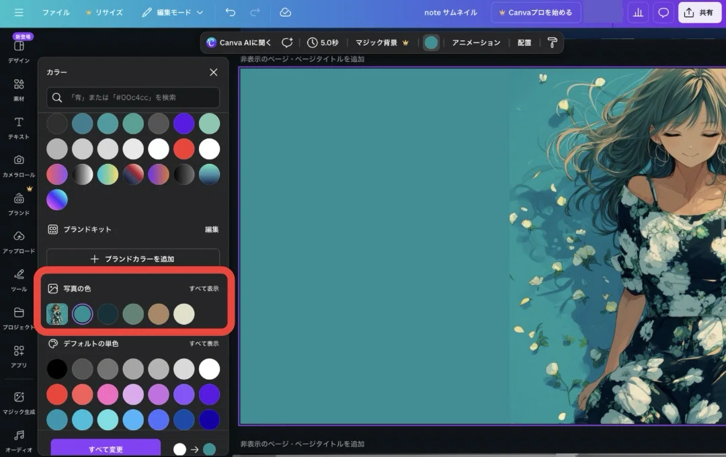The image size is (726, 457).
Task: Ask Canva AIに聞く in toolbar
Action: click(x=239, y=42)
